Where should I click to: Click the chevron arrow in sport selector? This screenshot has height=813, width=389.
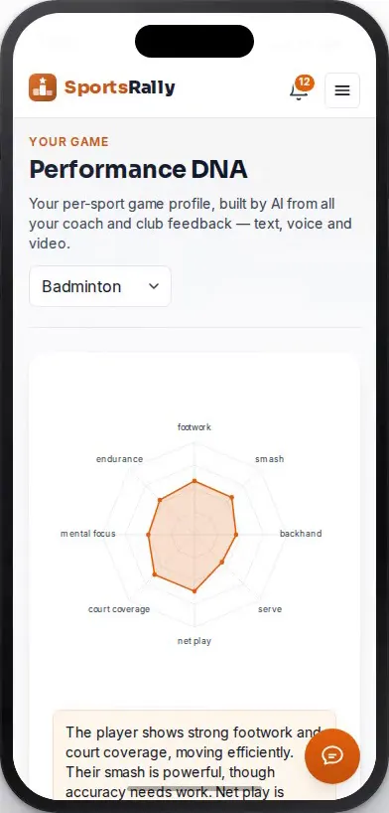[154, 286]
